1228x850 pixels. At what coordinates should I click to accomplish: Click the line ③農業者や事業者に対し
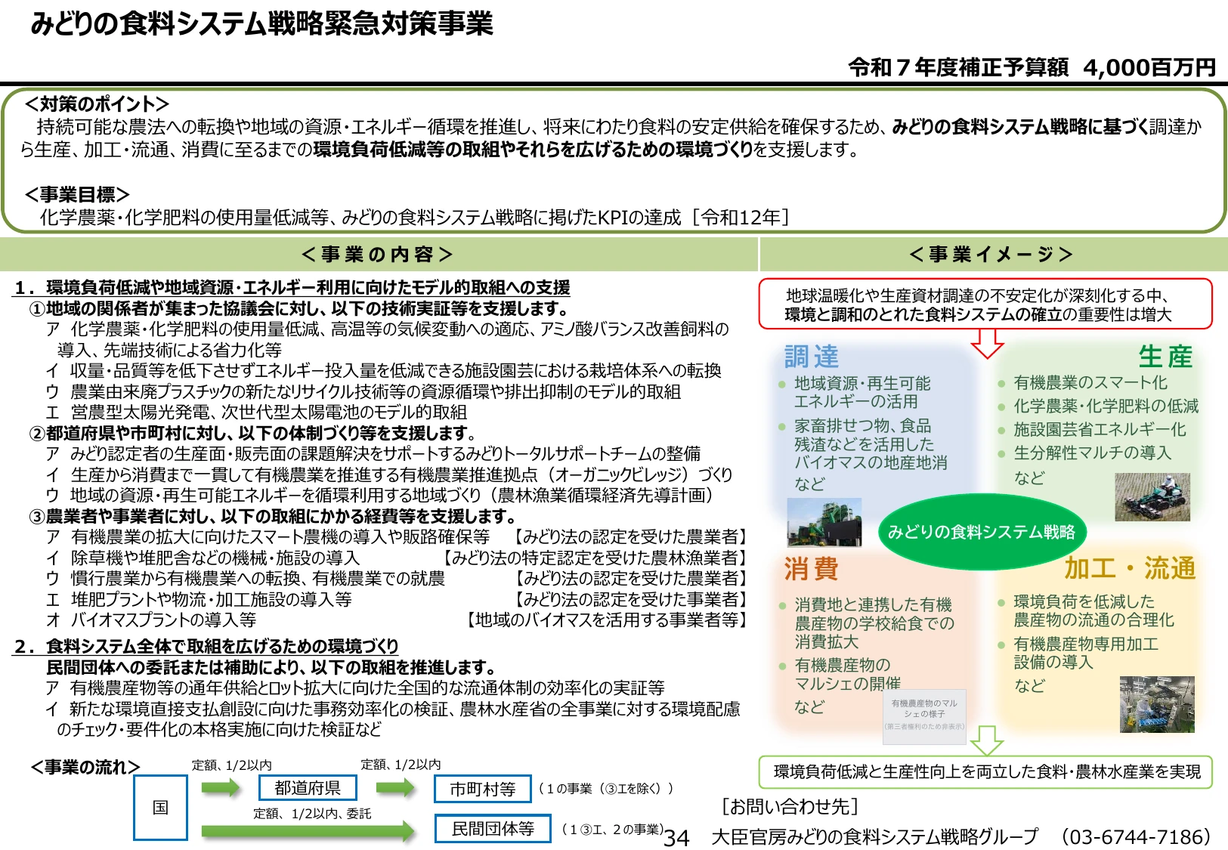coord(273,516)
